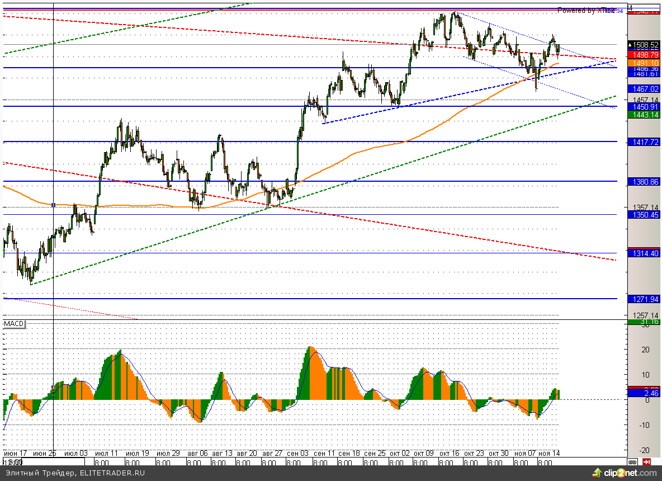Click the 1271.94 price level tag
Image resolution: width=662 pixels, height=481 pixels.
click(x=644, y=299)
